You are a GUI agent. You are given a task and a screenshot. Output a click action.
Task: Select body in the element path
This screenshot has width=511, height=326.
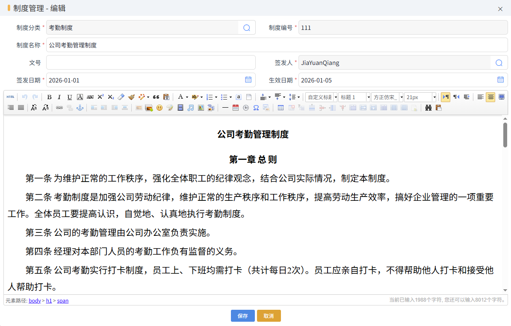click(35, 301)
